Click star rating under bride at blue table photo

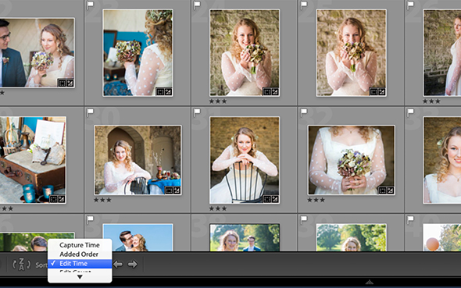102,201
